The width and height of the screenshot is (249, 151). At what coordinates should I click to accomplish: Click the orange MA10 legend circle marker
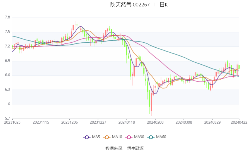click(107, 137)
